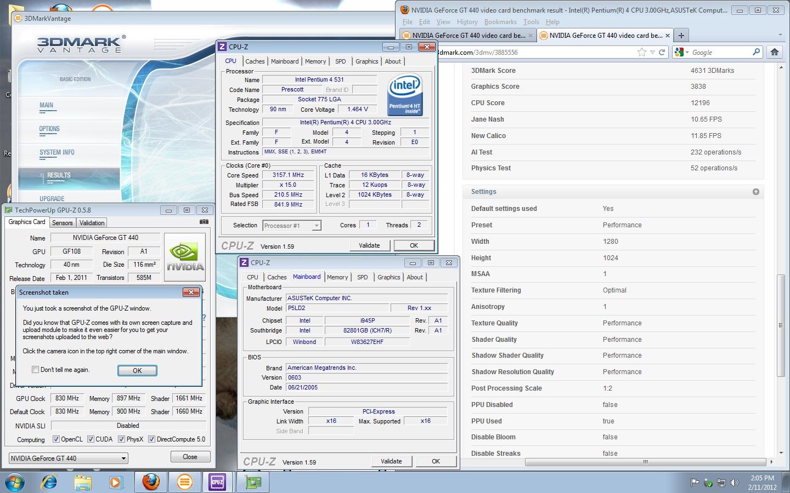Close the first NVIDIA GeForce tab
Image resolution: width=790 pixels, height=493 pixels.
pos(531,36)
